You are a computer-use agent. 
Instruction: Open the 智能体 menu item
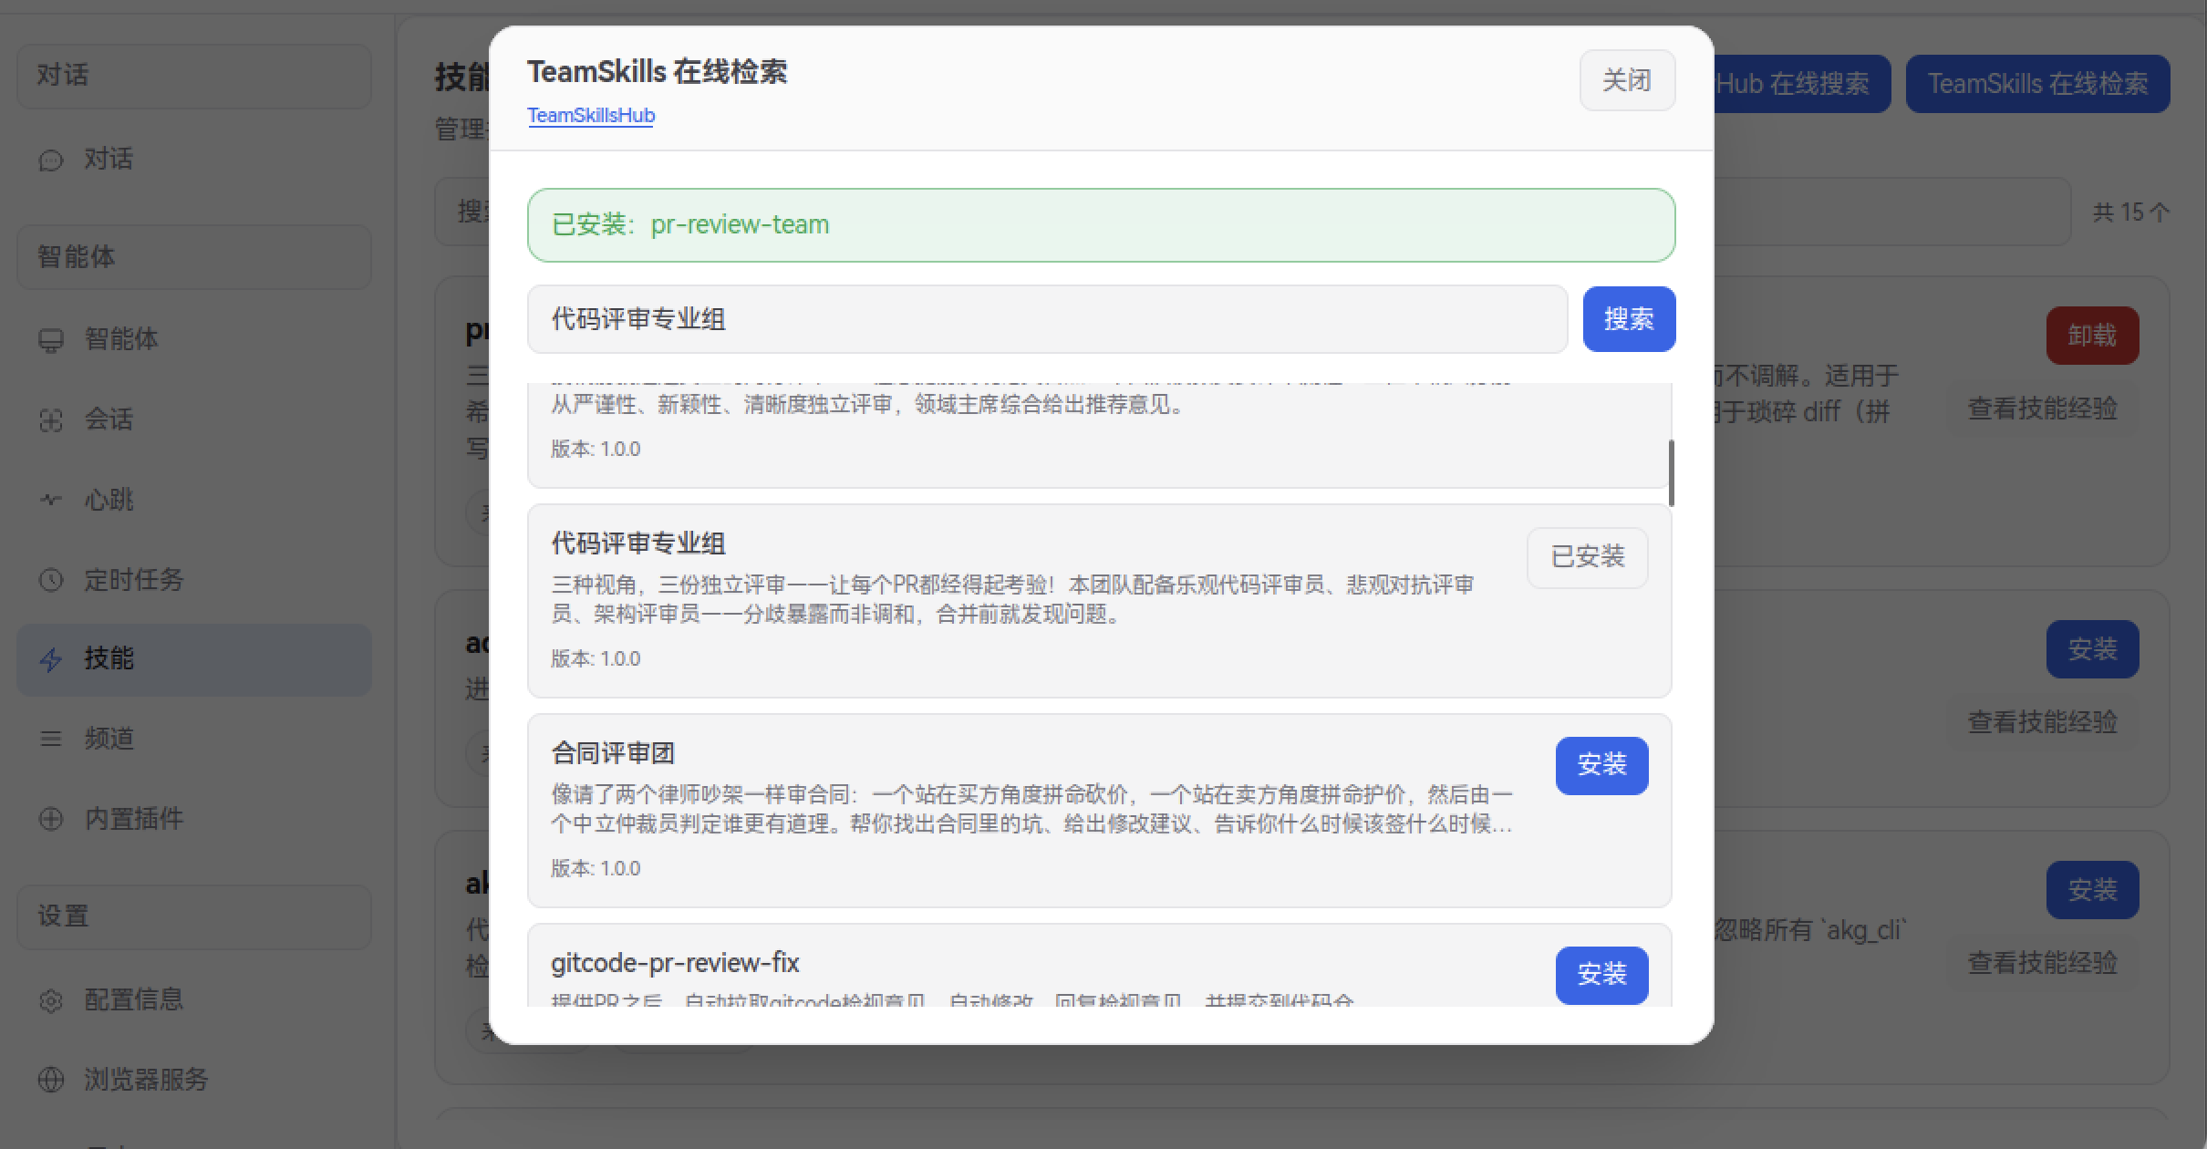[194, 339]
